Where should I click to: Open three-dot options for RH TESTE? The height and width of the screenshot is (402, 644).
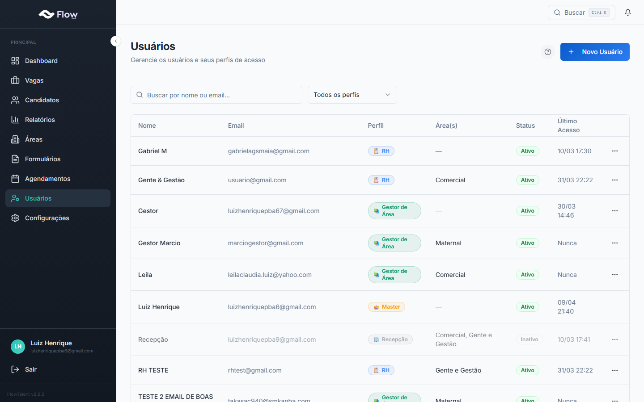tap(615, 370)
